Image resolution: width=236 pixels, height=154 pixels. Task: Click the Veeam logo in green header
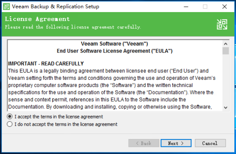[222, 24]
